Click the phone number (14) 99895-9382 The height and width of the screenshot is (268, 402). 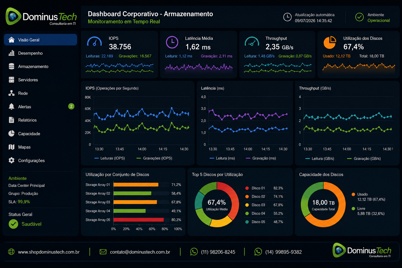point(283,252)
